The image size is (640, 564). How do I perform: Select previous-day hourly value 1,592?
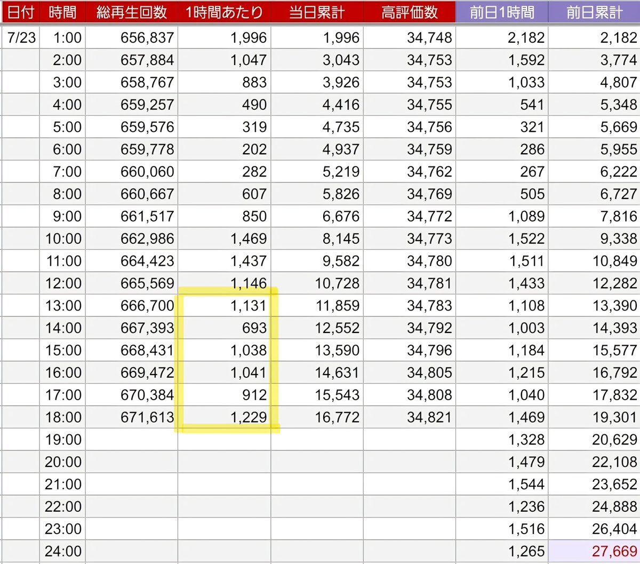pyautogui.click(x=502, y=60)
